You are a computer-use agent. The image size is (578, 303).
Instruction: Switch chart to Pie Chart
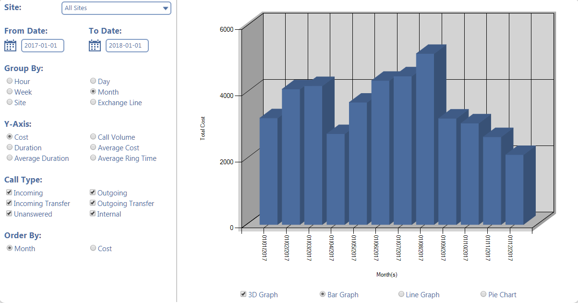[483, 294]
